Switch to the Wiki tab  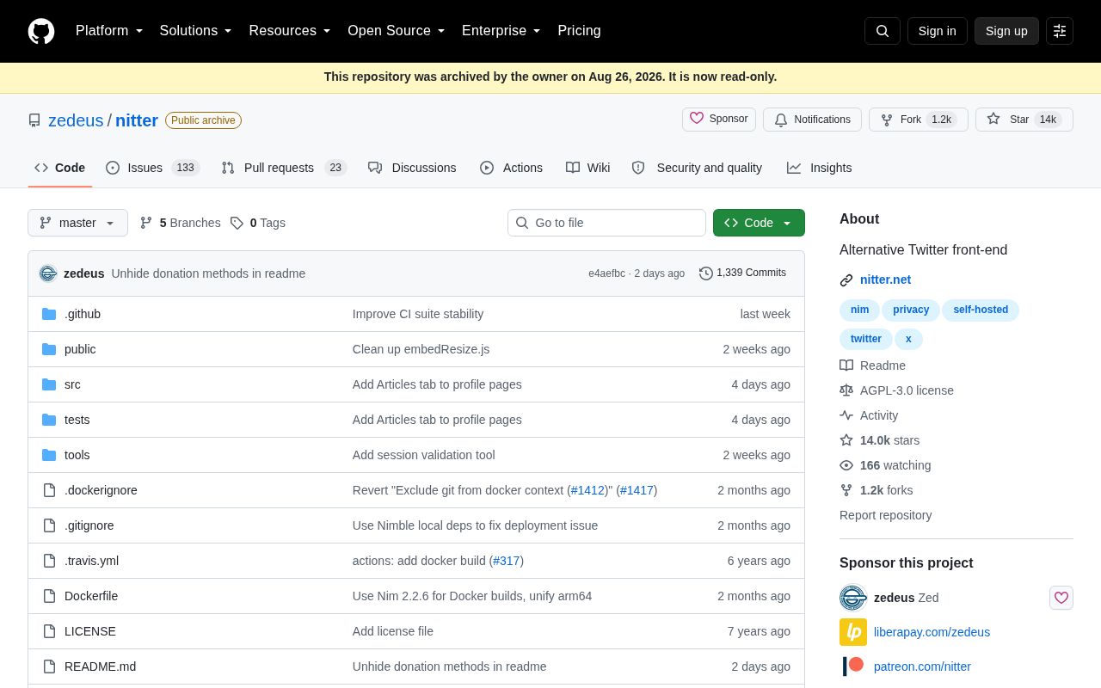tap(588, 168)
